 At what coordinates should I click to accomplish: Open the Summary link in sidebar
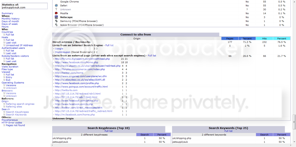pos(7,13)
